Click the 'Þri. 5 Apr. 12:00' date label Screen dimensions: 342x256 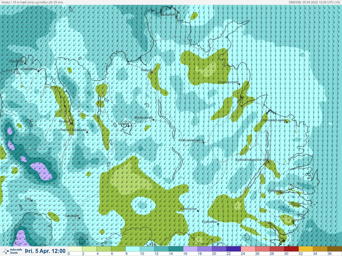pos(45,251)
